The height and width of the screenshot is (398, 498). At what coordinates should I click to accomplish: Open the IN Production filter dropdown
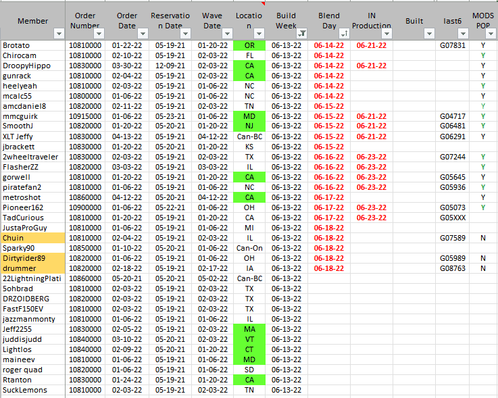point(386,33)
